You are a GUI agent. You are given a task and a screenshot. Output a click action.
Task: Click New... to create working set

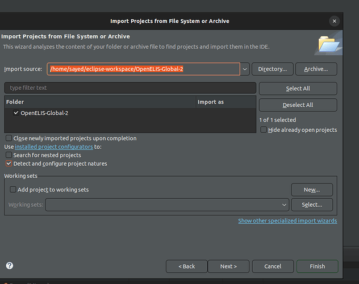[311, 190]
